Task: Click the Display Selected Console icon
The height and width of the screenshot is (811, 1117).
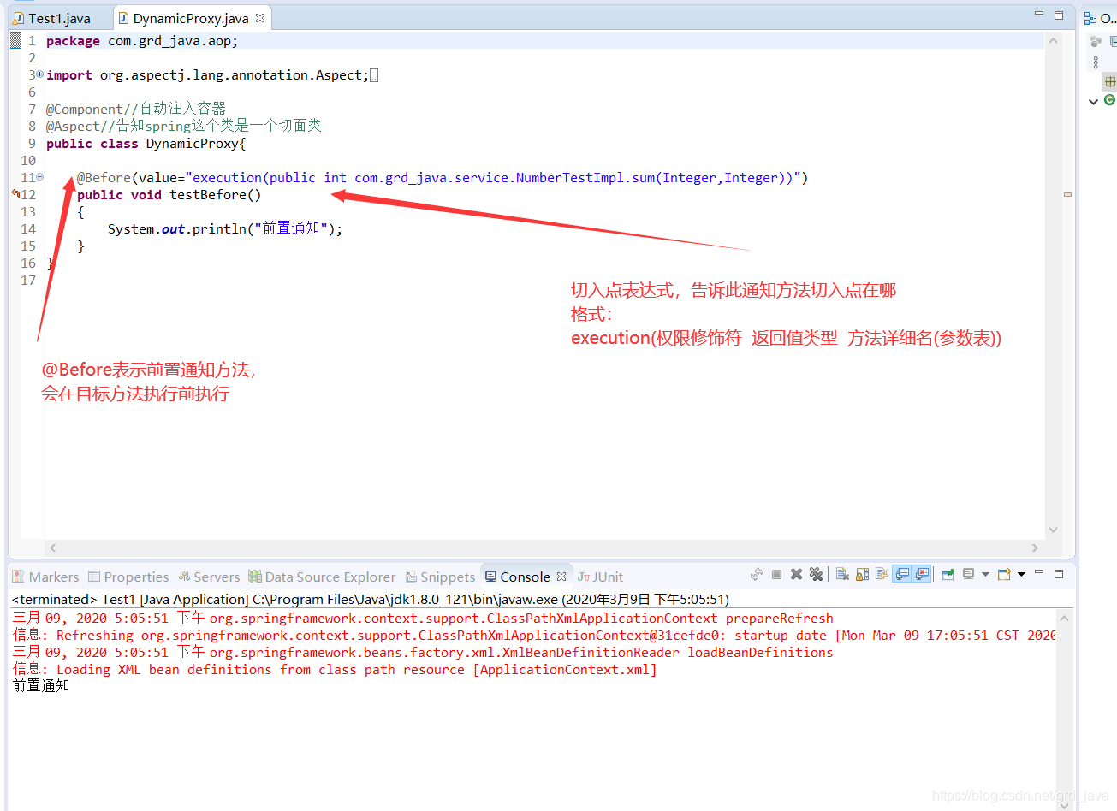Action: coord(968,574)
